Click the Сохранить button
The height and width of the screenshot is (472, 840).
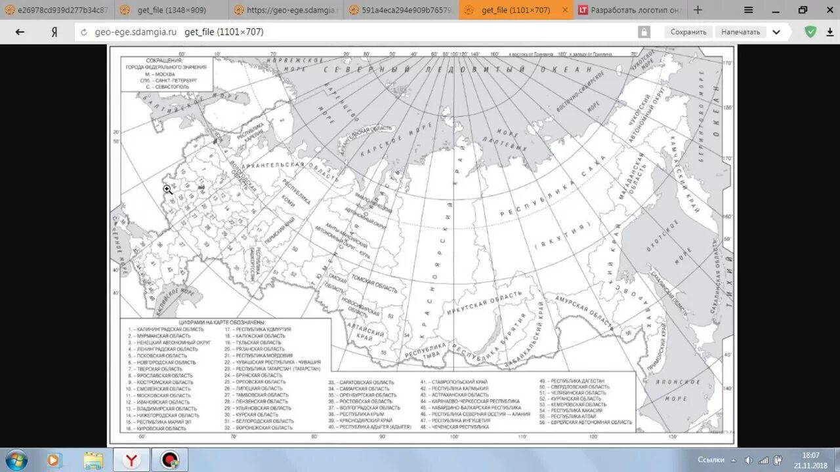click(688, 31)
